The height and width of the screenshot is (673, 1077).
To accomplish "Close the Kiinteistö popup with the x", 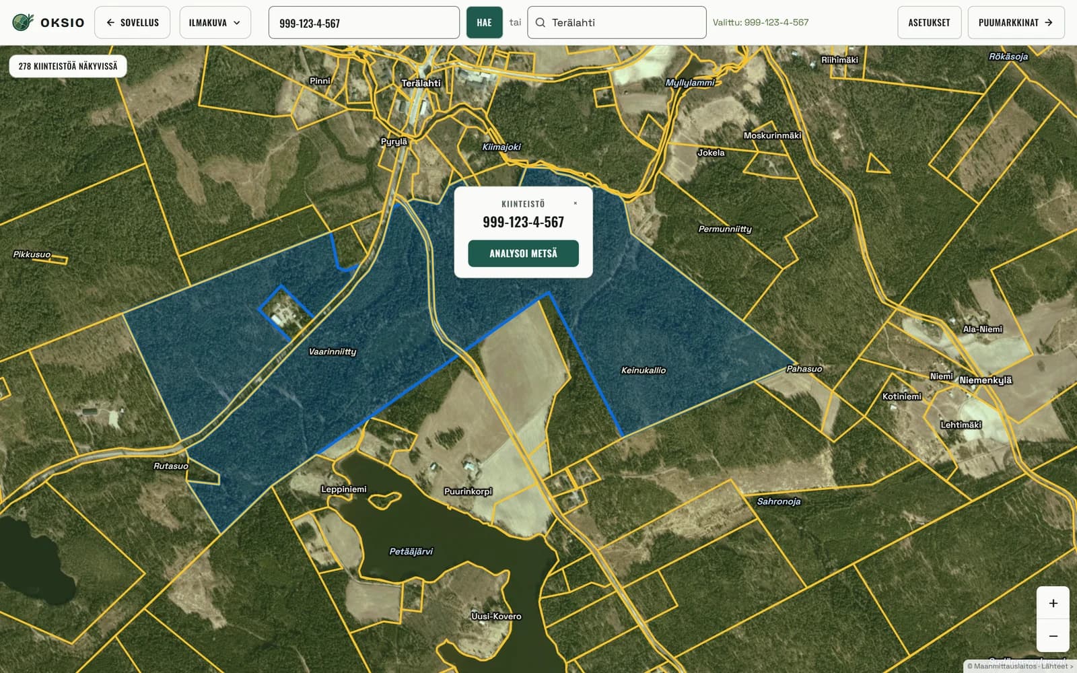I will coord(575,203).
